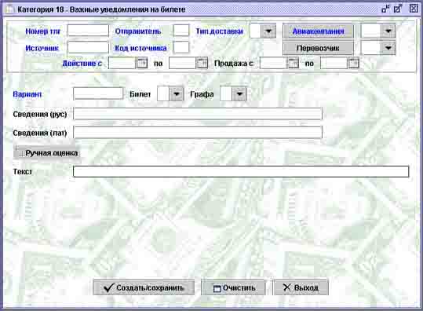The width and height of the screenshot is (423, 311).
Task: Click the Продажа с label
Action: (234, 64)
